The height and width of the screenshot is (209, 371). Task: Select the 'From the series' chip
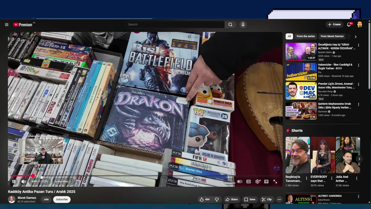pos(305,36)
